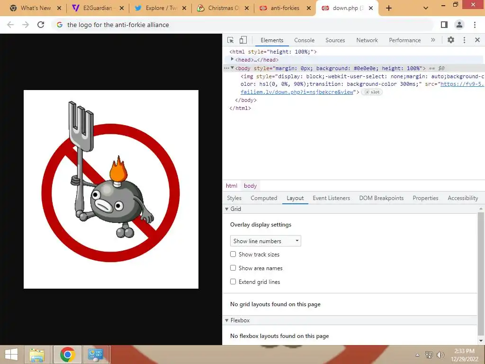Open Chrome's side panel icon
Image resolution: width=485 pixels, height=364 pixels.
click(x=444, y=25)
